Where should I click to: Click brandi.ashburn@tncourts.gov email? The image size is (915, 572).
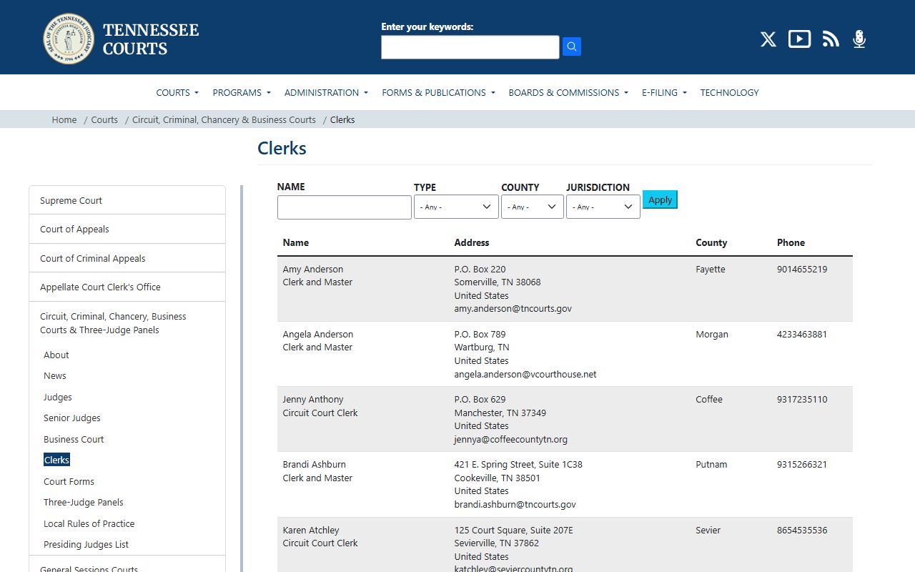tap(515, 504)
